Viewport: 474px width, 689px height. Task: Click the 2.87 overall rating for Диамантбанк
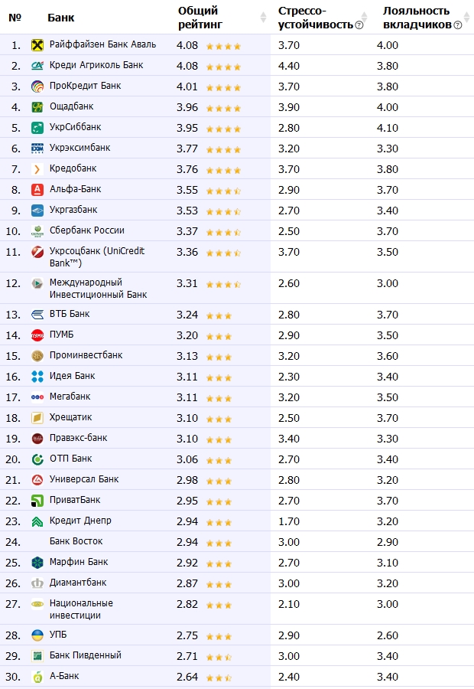tap(187, 583)
